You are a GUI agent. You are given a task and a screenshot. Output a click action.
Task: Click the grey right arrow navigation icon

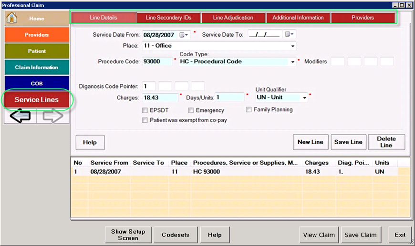(x=52, y=117)
